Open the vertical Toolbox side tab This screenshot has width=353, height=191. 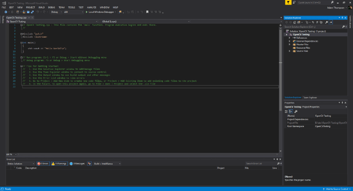pyautogui.click(x=3, y=20)
